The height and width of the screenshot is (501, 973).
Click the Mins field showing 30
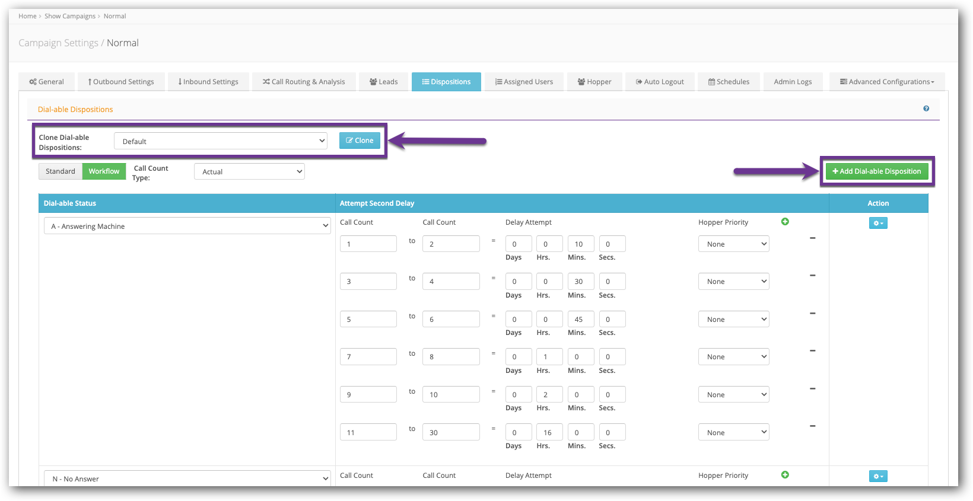[x=581, y=282]
